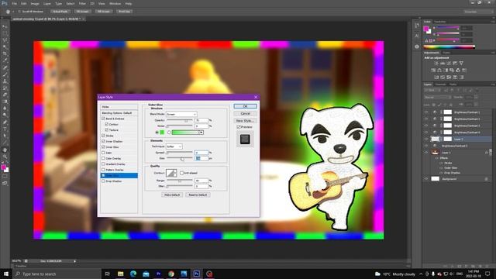
Task: Add an Invert adjustment layer
Action: pyautogui.click(x=436, y=77)
